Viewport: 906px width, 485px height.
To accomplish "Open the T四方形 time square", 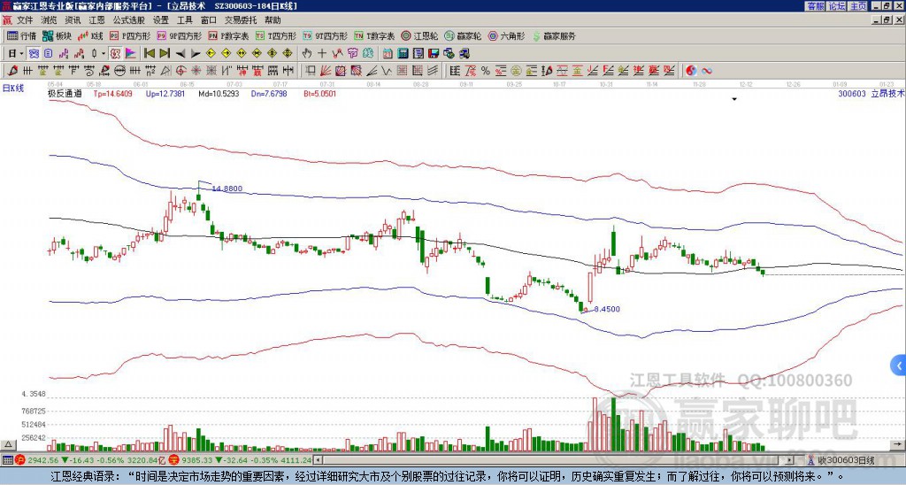I will tap(276, 35).
